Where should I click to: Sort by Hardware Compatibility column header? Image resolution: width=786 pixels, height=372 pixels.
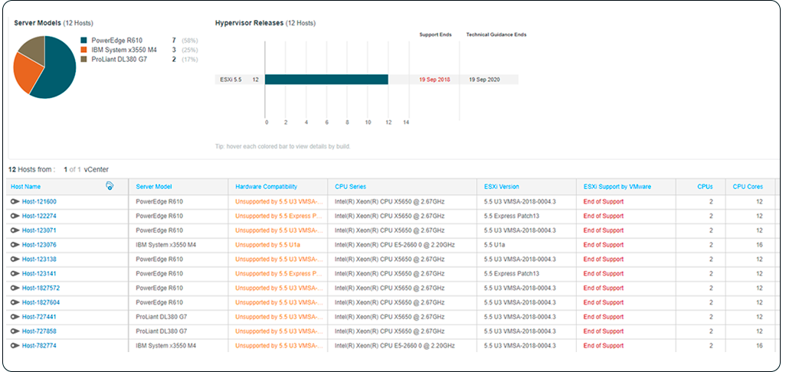266,187
